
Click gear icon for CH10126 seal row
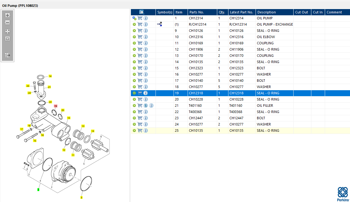coord(134,31)
